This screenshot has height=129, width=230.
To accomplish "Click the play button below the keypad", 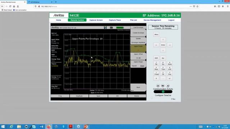I will (x=158, y=86).
